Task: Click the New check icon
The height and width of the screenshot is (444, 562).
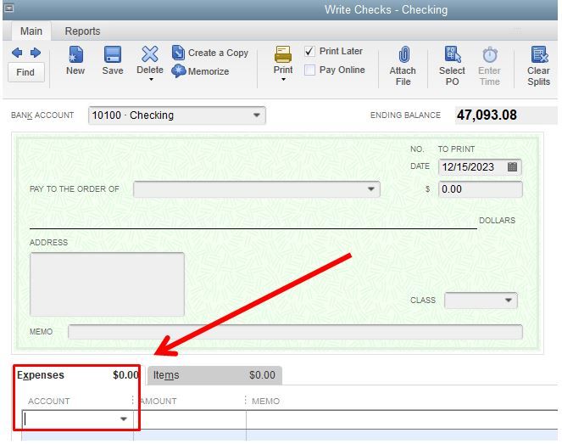Action: point(75,55)
